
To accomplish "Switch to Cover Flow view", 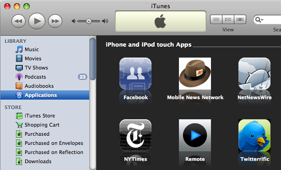I will tap(240, 19).
